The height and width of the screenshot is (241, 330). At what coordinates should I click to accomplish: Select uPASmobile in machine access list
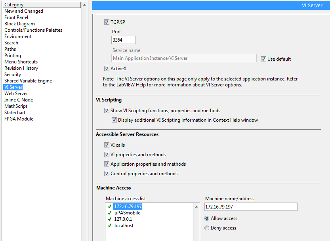click(127, 213)
